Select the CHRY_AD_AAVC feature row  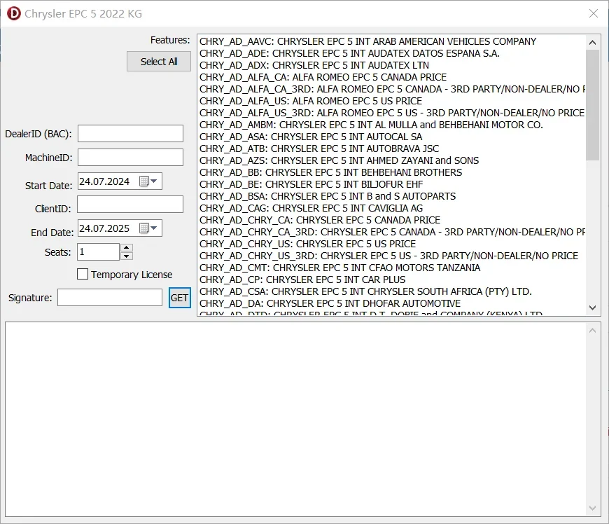point(391,41)
